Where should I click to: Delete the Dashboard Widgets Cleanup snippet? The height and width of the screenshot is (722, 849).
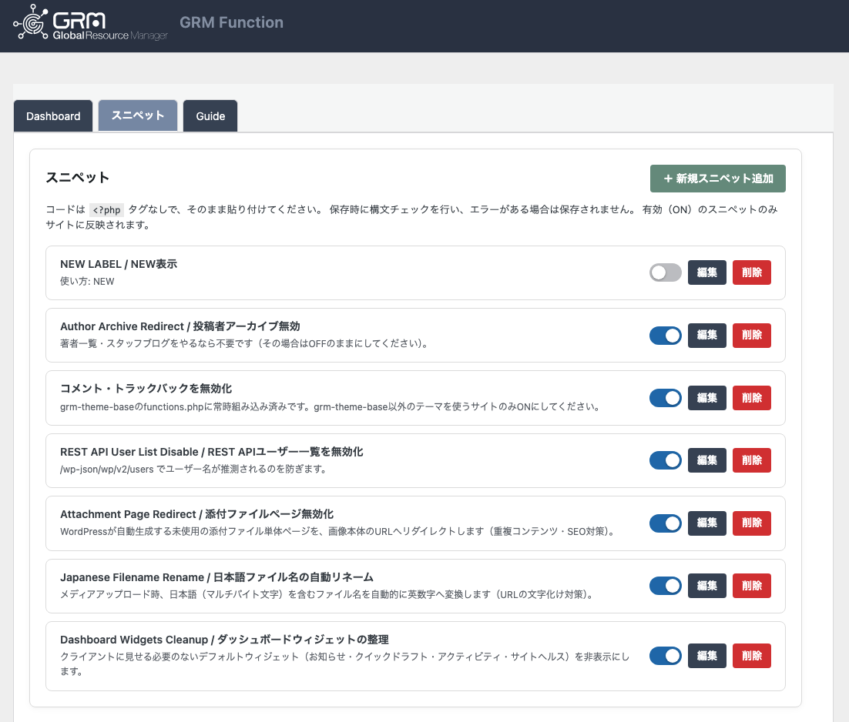click(x=751, y=656)
